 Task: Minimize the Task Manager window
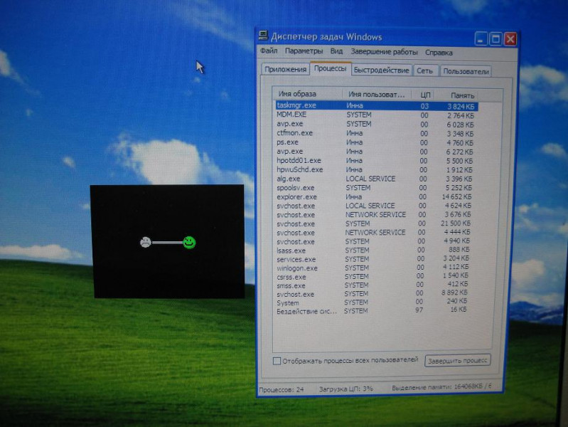pyautogui.click(x=481, y=39)
